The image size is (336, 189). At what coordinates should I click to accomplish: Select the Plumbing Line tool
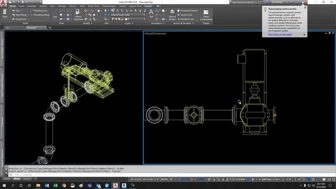pyautogui.click(x=39, y=10)
